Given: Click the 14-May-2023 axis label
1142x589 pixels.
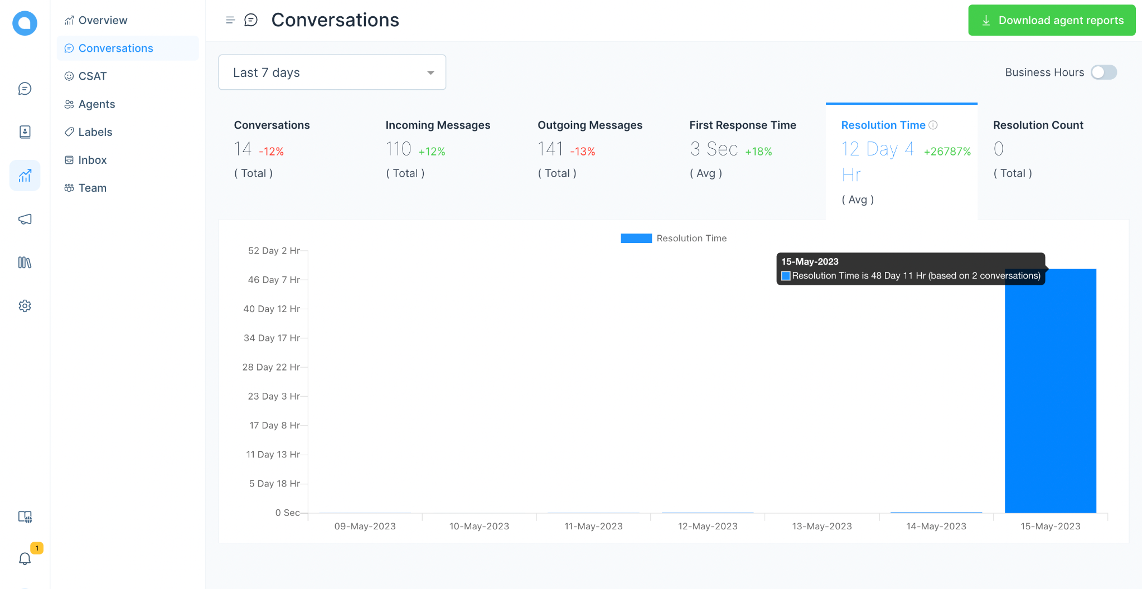Looking at the screenshot, I should 936,527.
